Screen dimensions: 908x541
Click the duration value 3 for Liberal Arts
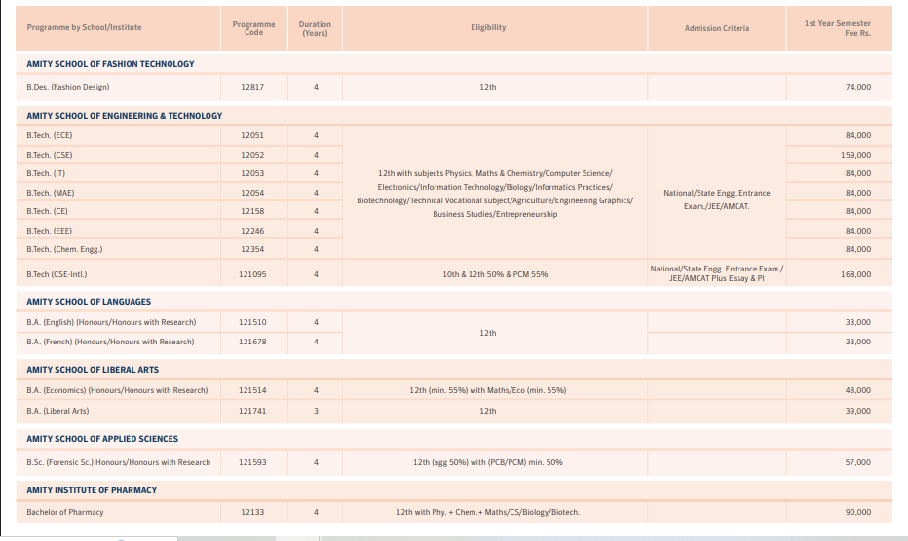(316, 411)
